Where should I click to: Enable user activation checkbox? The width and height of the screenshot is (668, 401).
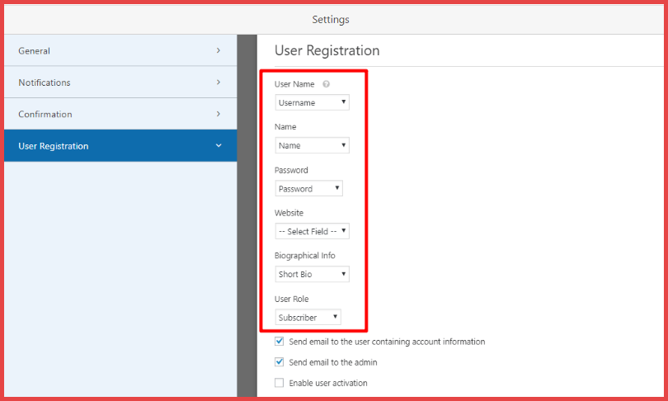tap(280, 383)
